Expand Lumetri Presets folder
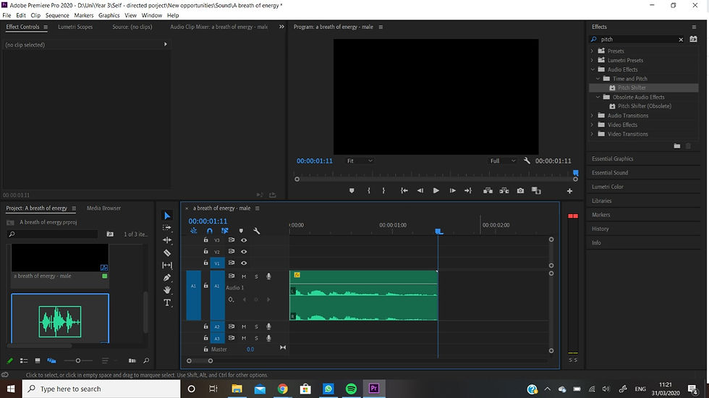The image size is (709, 398). point(592,60)
